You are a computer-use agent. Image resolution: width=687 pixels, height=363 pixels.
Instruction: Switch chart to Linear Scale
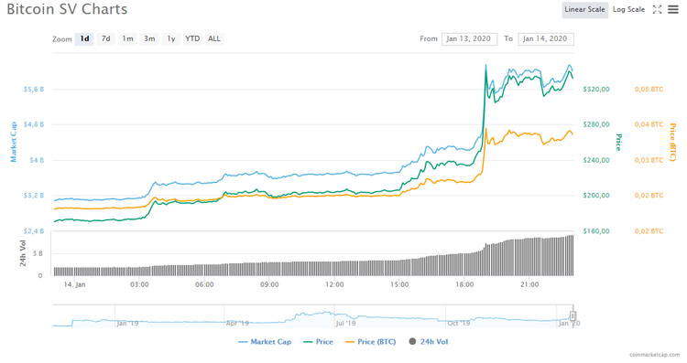pos(584,10)
